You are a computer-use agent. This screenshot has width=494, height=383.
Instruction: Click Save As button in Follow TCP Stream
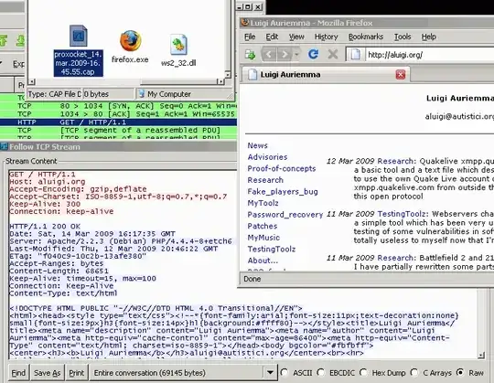pyautogui.click(x=48, y=373)
